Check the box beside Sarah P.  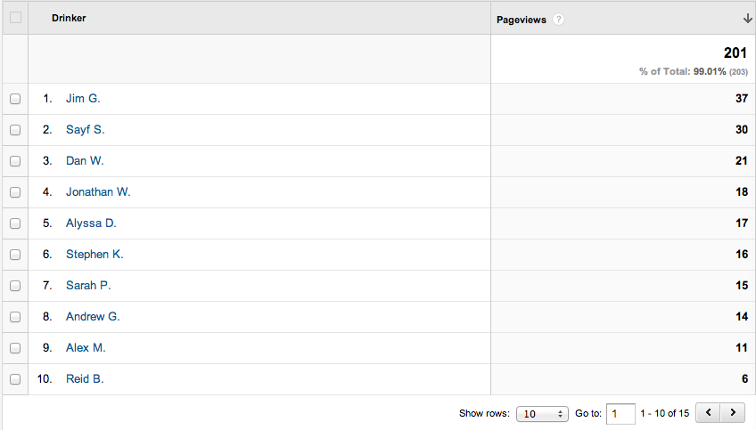tap(15, 286)
